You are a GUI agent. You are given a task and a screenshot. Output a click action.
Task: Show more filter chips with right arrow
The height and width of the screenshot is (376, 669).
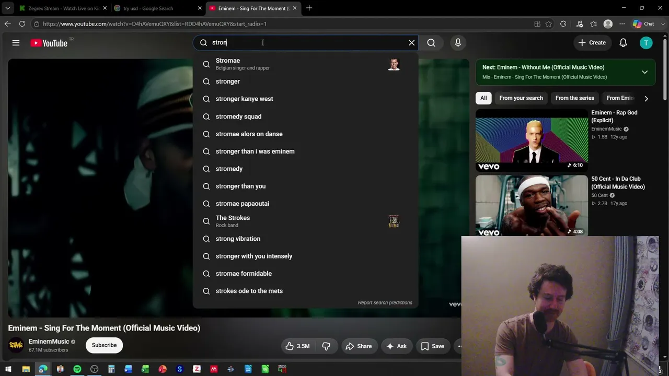[646, 98]
